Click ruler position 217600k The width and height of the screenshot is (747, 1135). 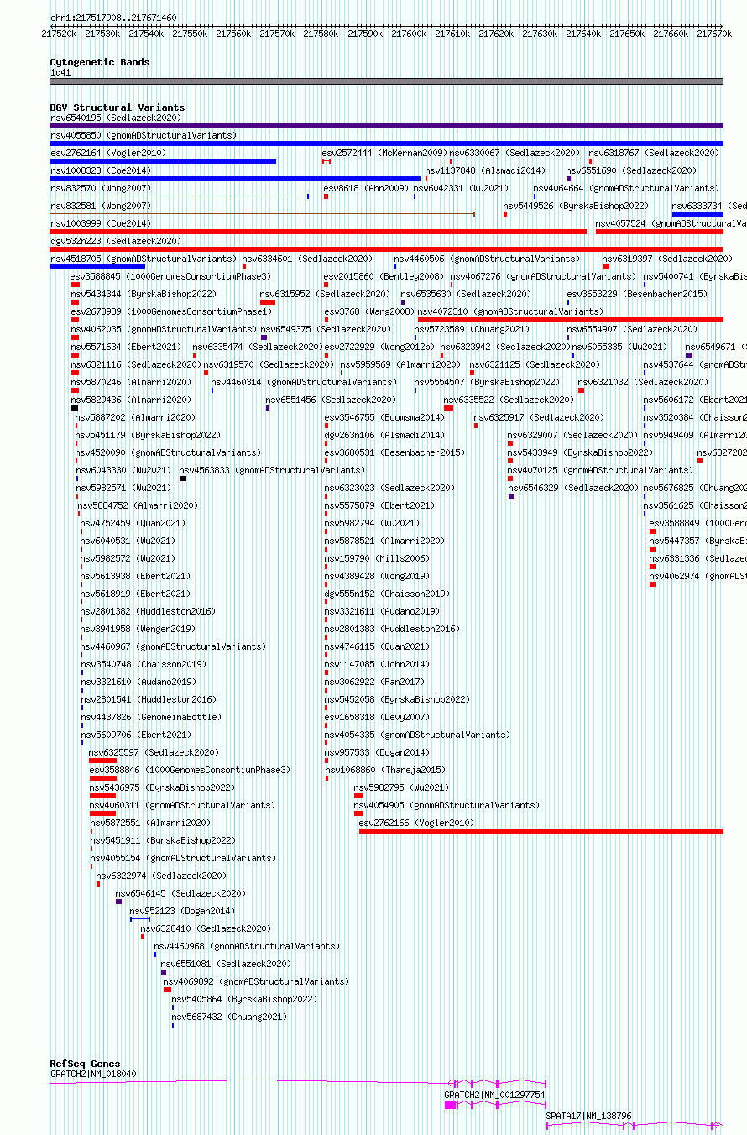[x=409, y=34]
